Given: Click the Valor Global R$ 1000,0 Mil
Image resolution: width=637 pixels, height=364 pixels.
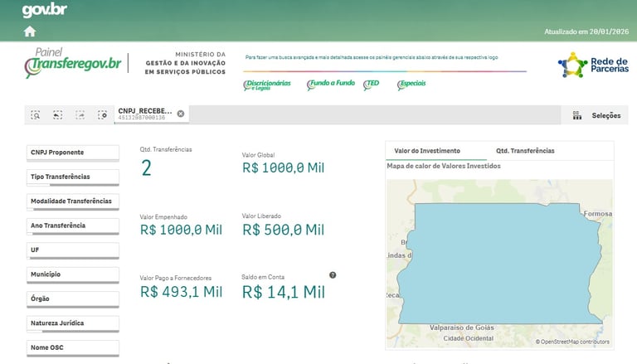Looking at the screenshot, I should (283, 167).
